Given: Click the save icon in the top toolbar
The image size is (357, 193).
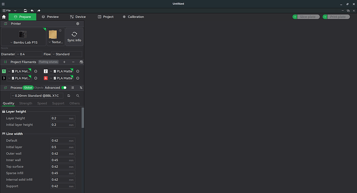Looking at the screenshot, I should pos(25,10).
